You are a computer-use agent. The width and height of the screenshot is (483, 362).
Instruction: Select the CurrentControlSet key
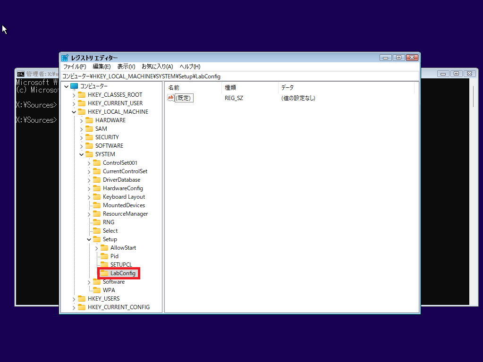click(125, 171)
